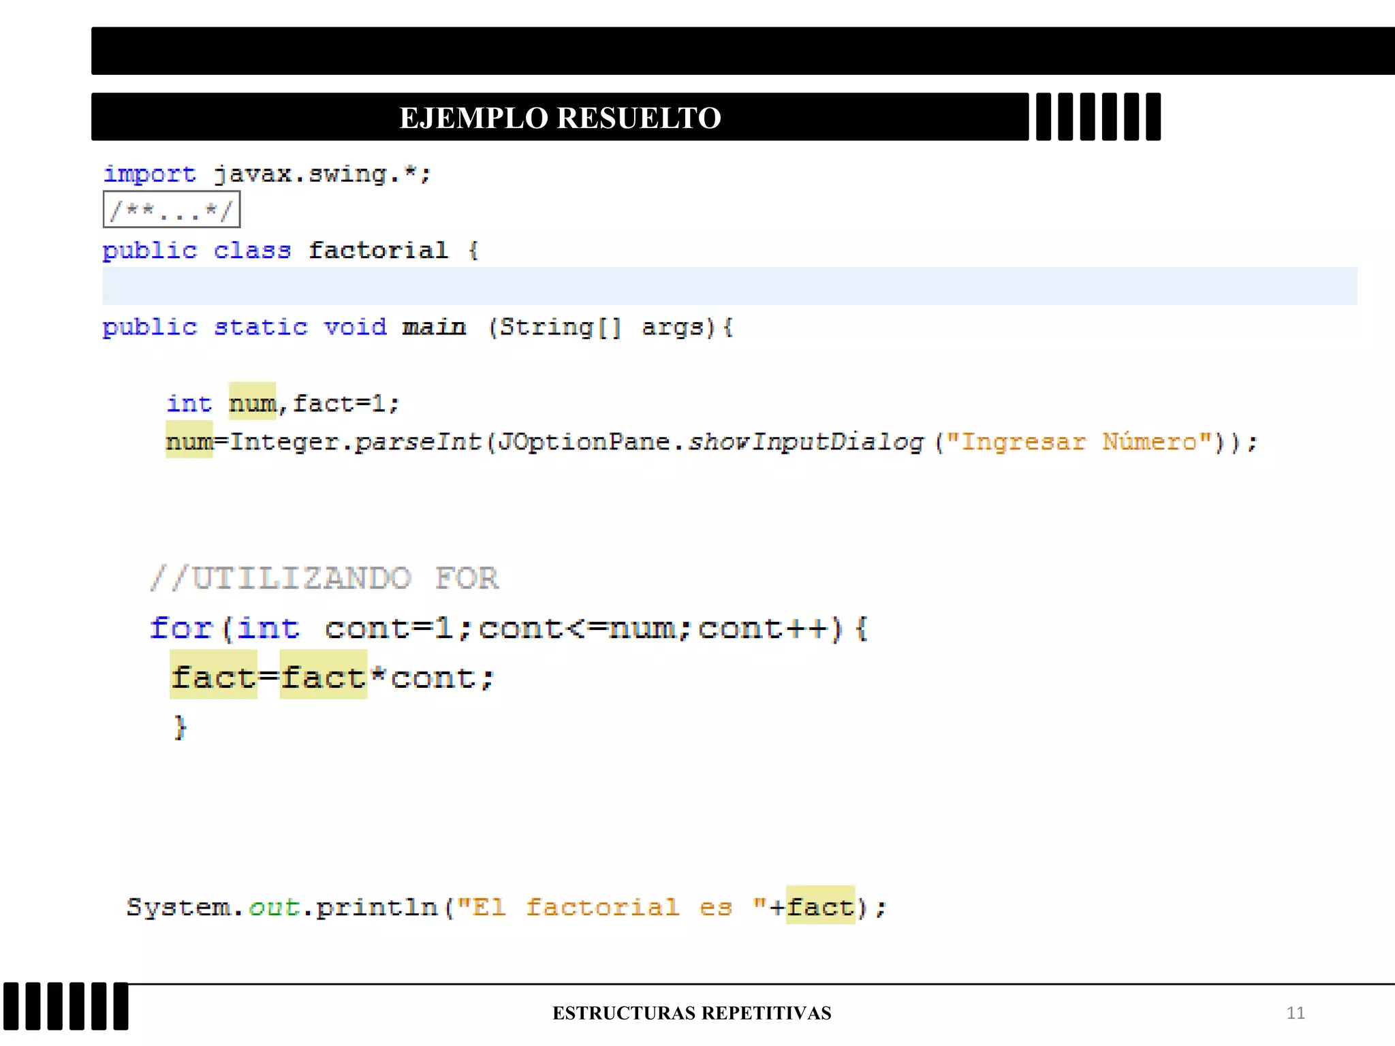Click the showInputDialog method call
The height and width of the screenshot is (1046, 1395).
(x=805, y=442)
